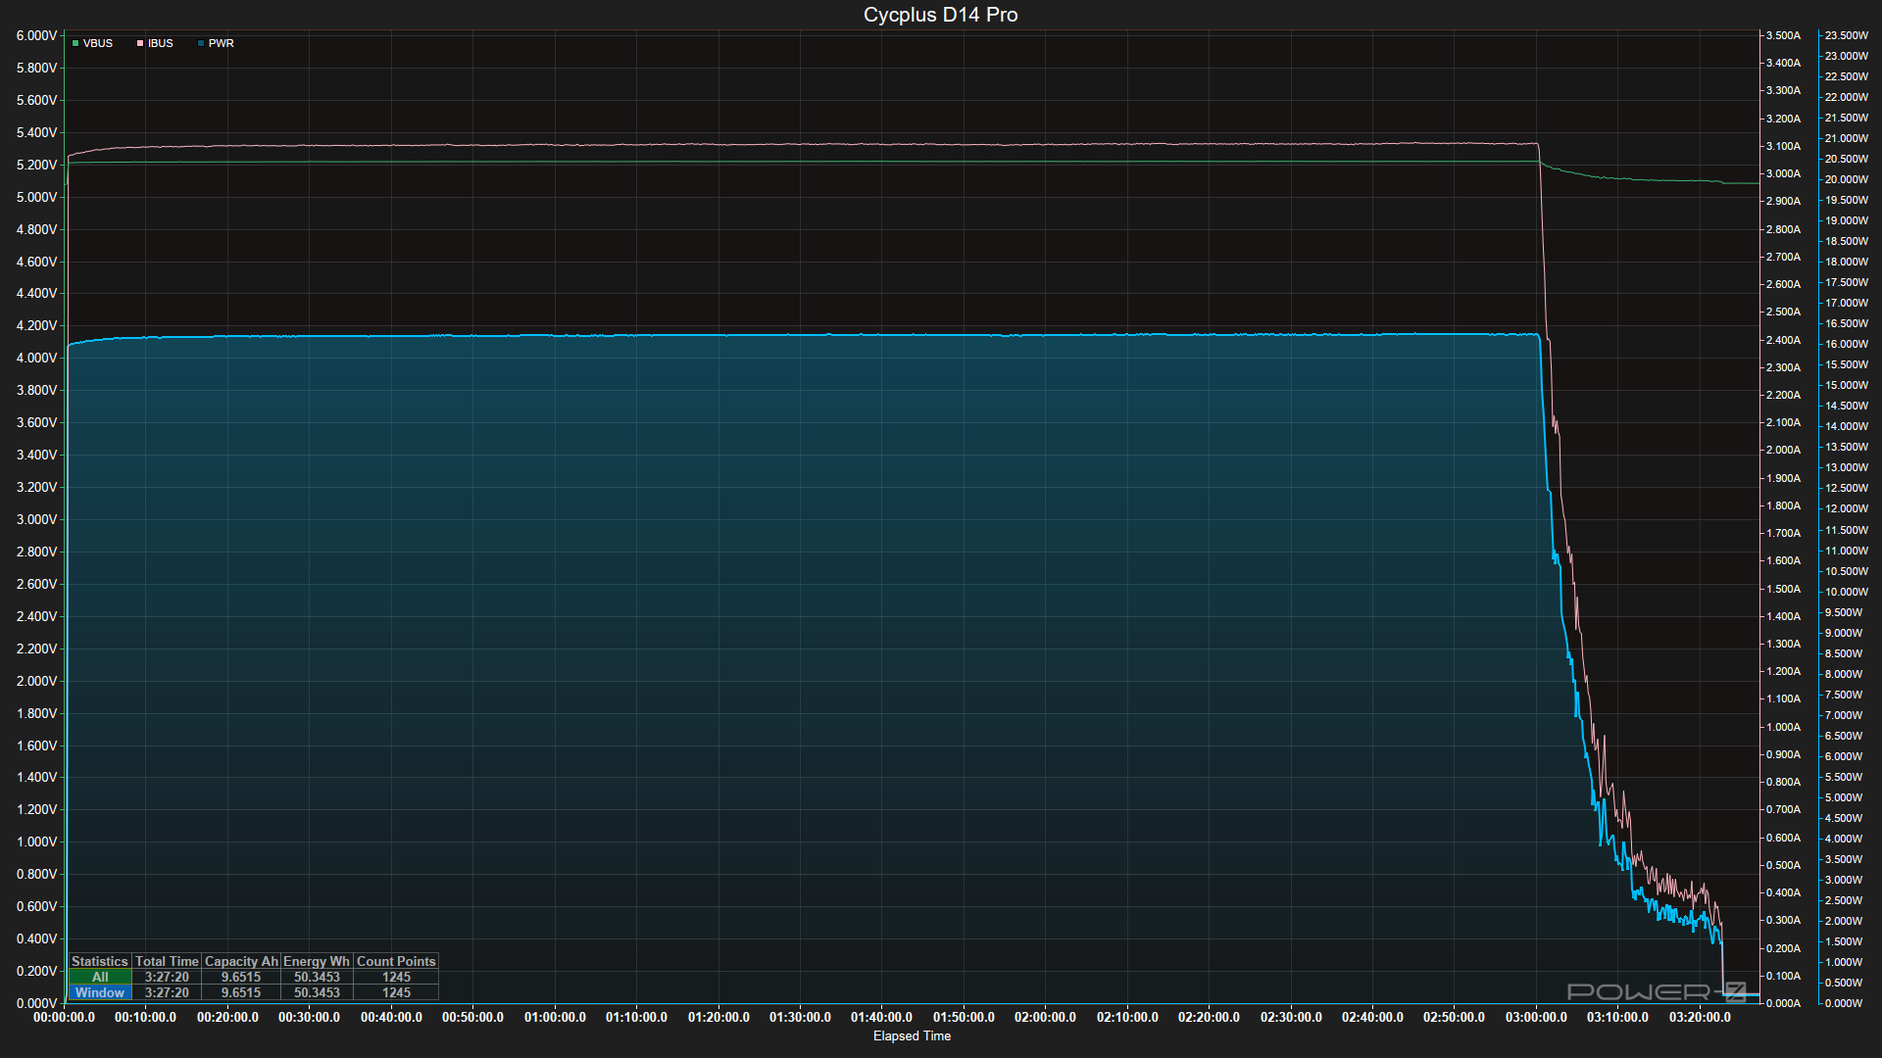Click the Count Points column header

pyautogui.click(x=396, y=961)
